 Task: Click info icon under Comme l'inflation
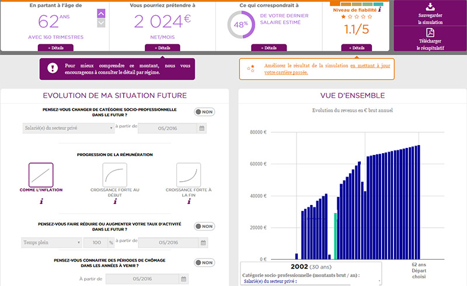point(41,202)
